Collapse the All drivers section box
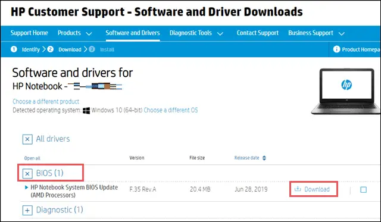Screen dimensions: 381x222 coord(27,139)
